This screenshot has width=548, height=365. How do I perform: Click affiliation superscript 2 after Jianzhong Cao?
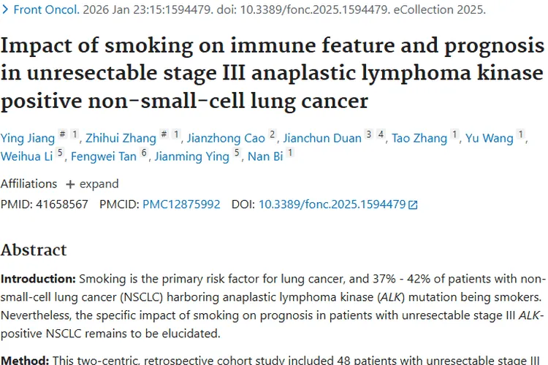(273, 134)
